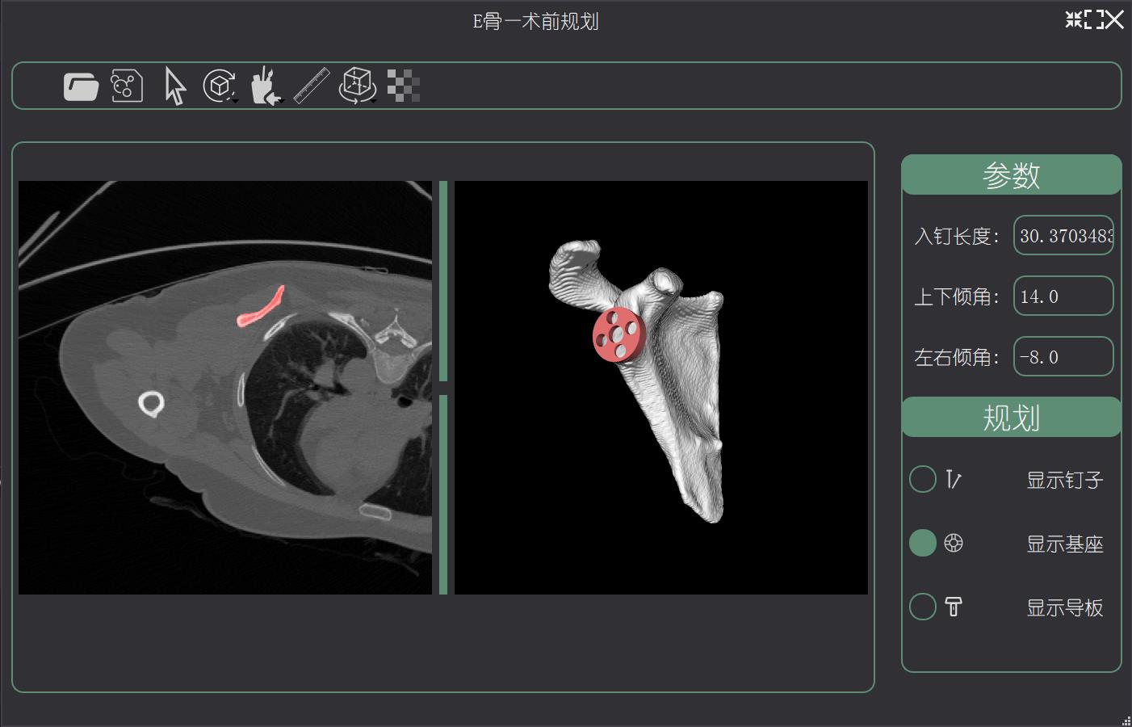Open the paintbrush cup tool

point(266,86)
